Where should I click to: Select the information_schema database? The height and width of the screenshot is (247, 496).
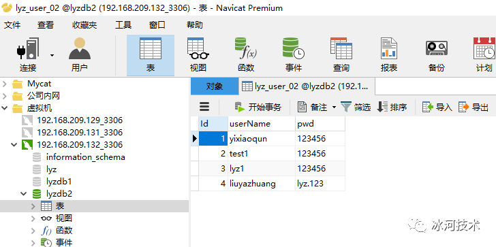pyautogui.click(x=79, y=157)
